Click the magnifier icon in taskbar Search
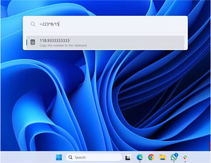 click(x=70, y=157)
